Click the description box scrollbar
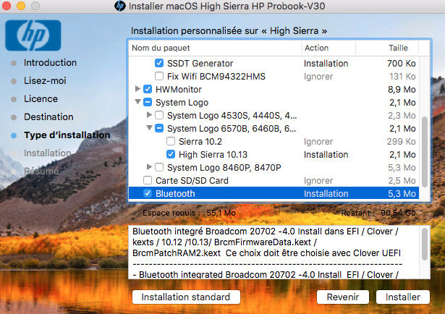 [x=425, y=245]
